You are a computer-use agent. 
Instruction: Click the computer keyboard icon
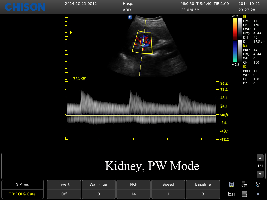click(x=244, y=194)
